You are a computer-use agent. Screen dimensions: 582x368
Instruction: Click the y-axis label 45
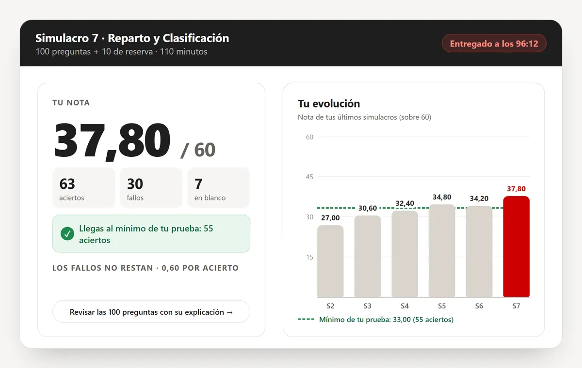[x=309, y=177]
